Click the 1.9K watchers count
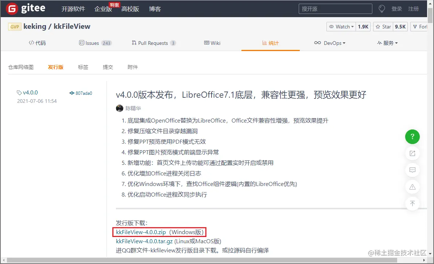Screen dimensions: 434x264 click(x=363, y=27)
